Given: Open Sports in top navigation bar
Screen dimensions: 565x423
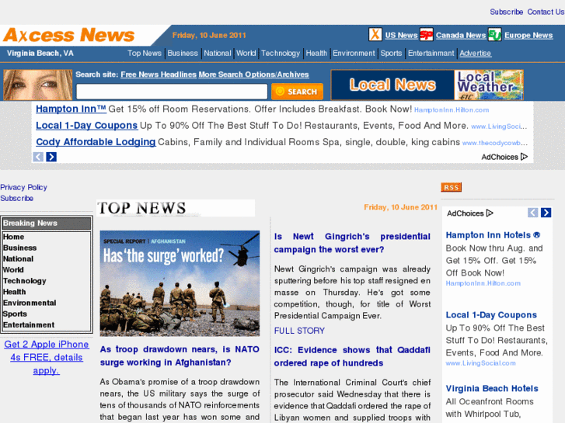Looking at the screenshot, I should click(x=392, y=54).
